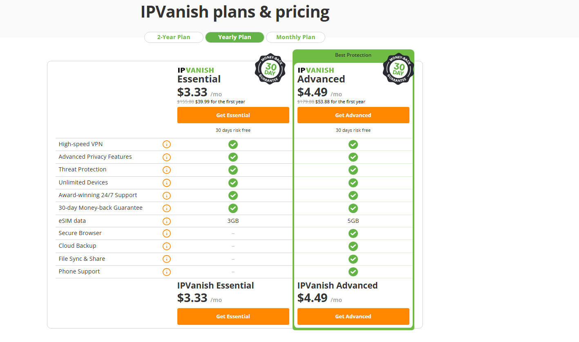This screenshot has width=579, height=342.
Task: Click the top Get Essential button
Action: point(233,115)
